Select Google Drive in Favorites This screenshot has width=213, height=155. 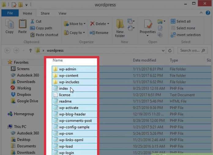pyautogui.click(x=27, y=101)
